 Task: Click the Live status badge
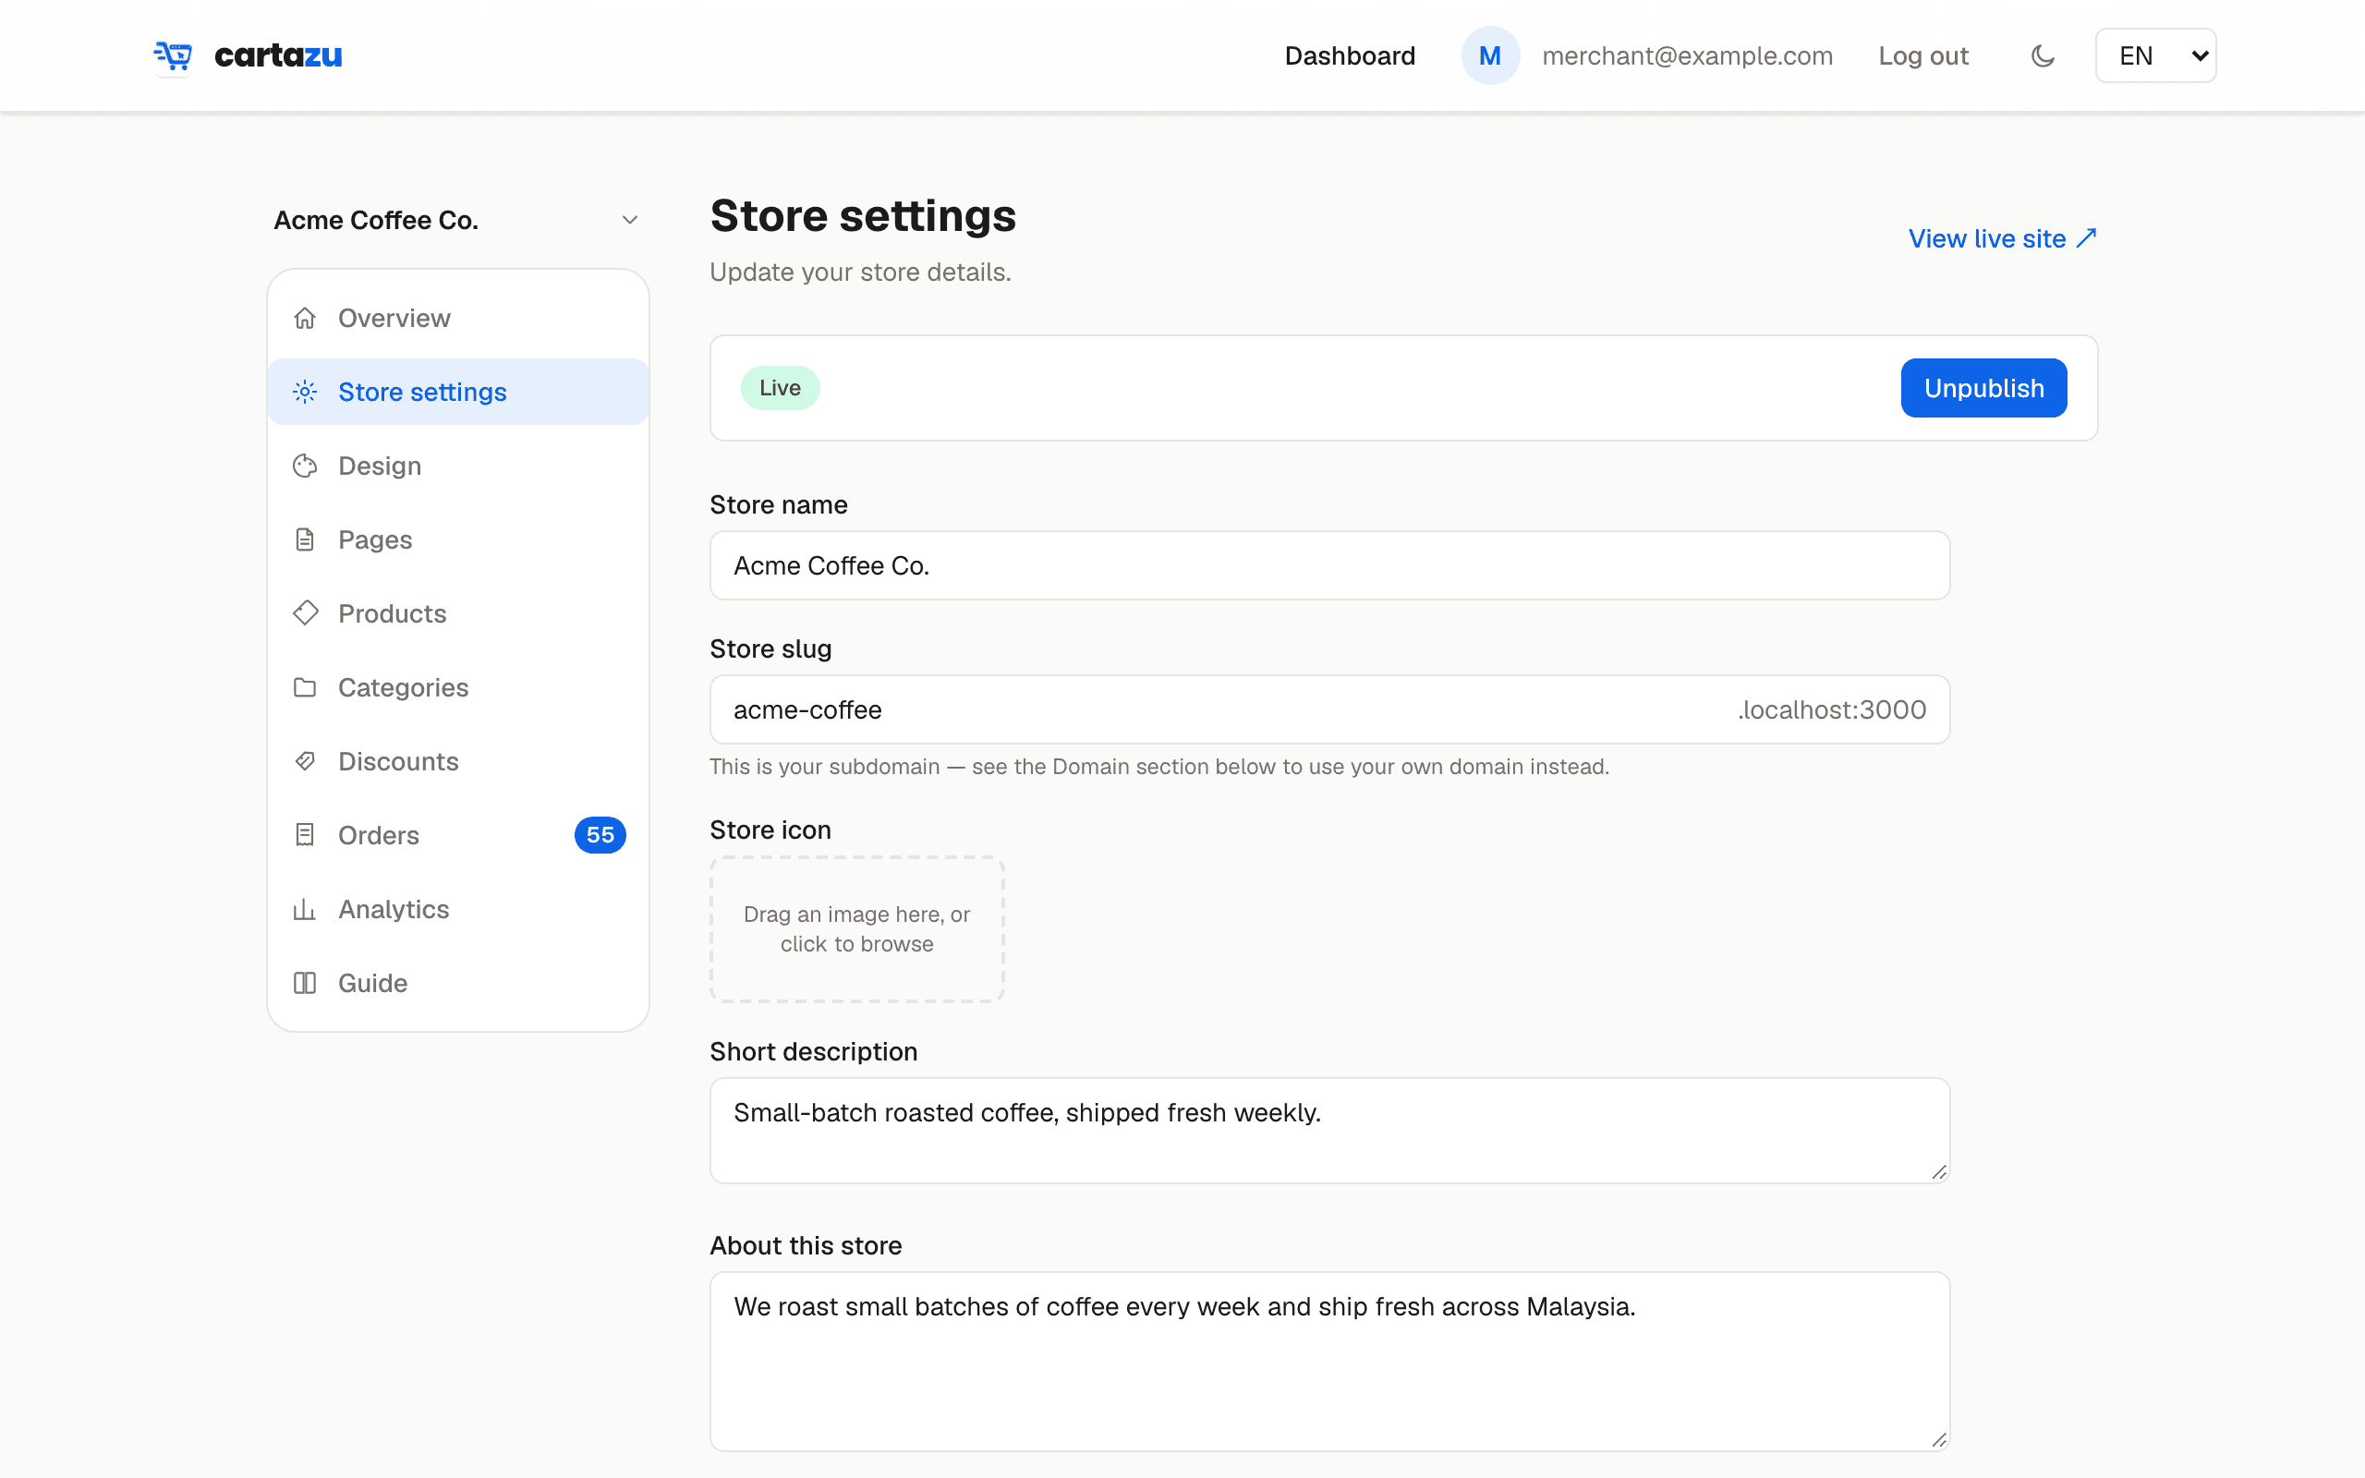point(780,388)
